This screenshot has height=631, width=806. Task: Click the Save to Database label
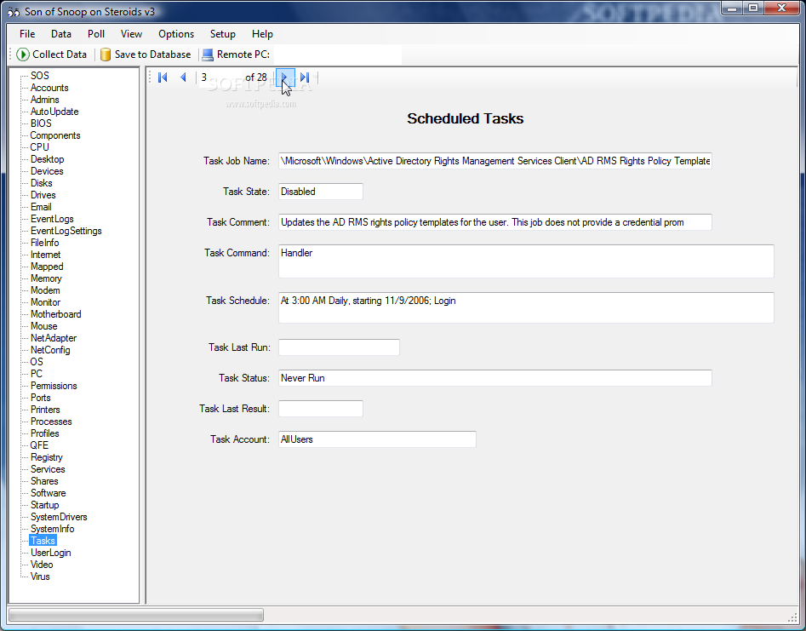152,54
